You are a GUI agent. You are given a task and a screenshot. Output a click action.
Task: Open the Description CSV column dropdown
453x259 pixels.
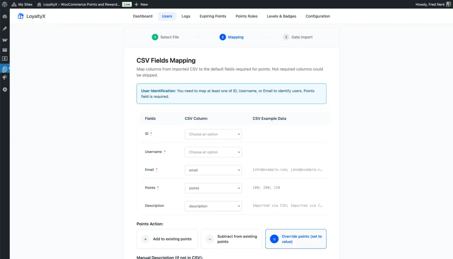click(213, 206)
